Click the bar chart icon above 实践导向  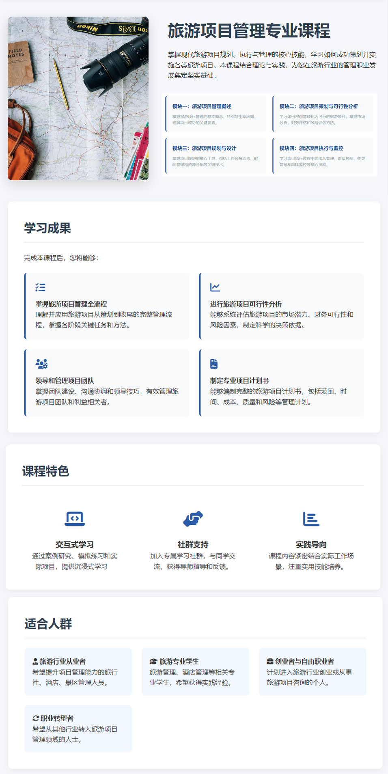coord(311,519)
